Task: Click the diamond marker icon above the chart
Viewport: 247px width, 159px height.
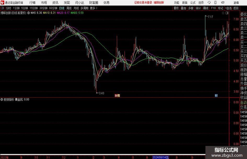Action: (223, 13)
